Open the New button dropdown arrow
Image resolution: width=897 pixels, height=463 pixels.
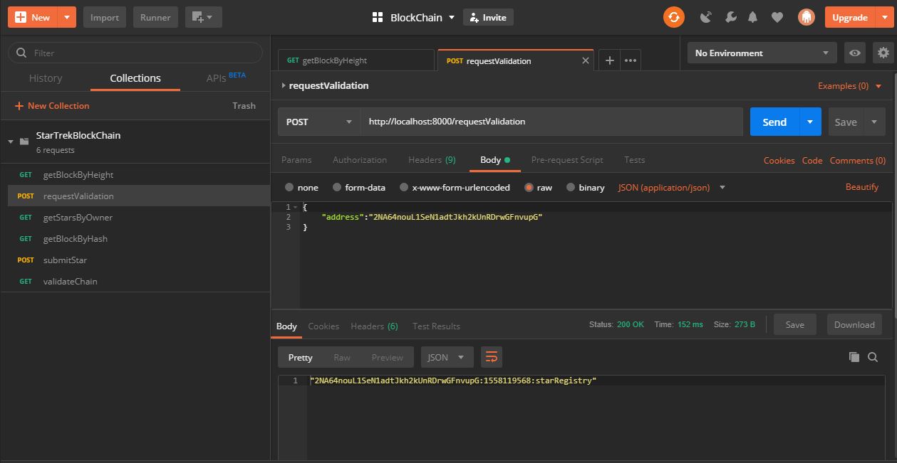pos(67,17)
